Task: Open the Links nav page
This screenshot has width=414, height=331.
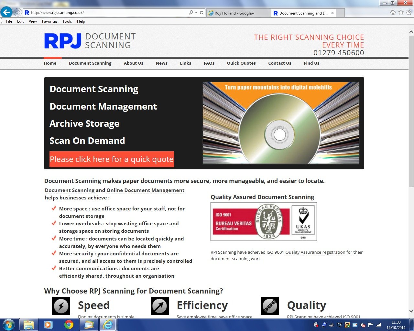Action: point(185,63)
